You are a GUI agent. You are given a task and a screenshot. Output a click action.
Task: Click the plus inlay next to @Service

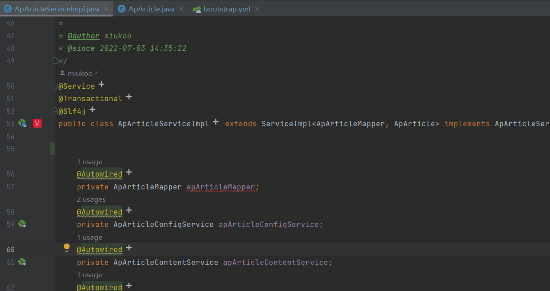[101, 85]
